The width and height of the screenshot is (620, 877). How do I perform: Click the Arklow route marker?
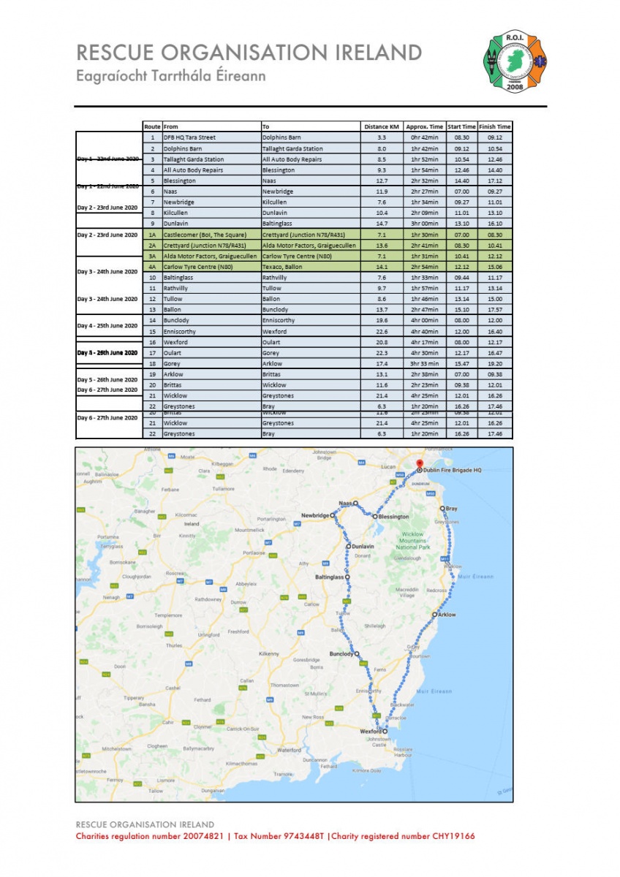pos(435,615)
